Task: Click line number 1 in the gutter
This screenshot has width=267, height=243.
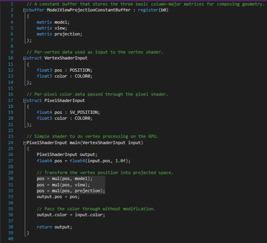Action: tap(12, 4)
